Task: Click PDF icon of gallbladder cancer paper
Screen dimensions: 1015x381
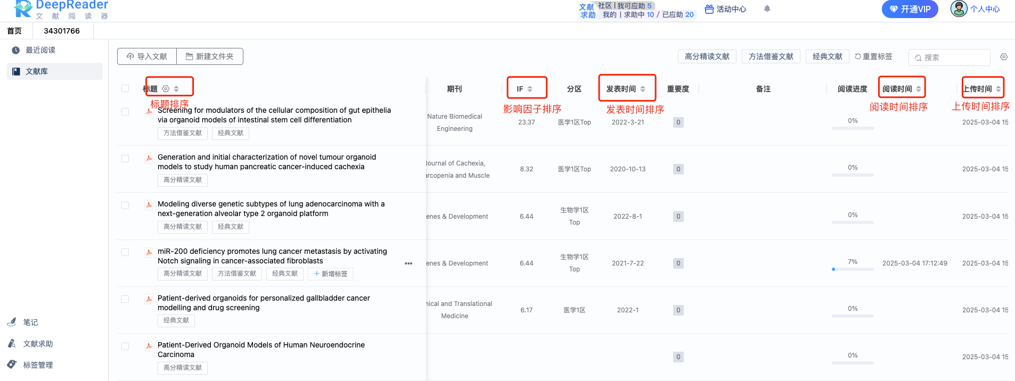Action: [149, 299]
